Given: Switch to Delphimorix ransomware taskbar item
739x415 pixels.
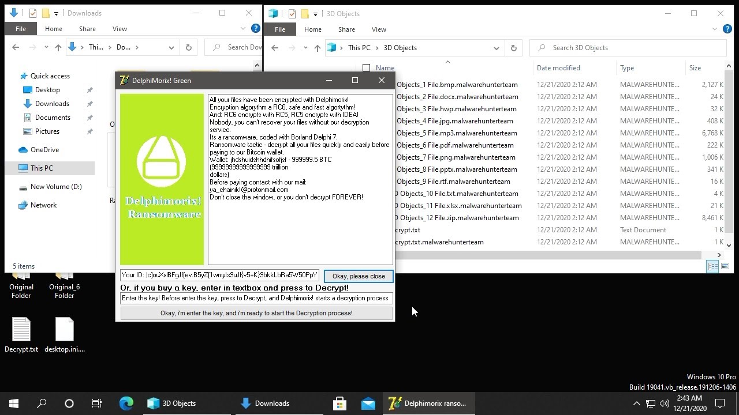Looking at the screenshot, I should point(428,403).
